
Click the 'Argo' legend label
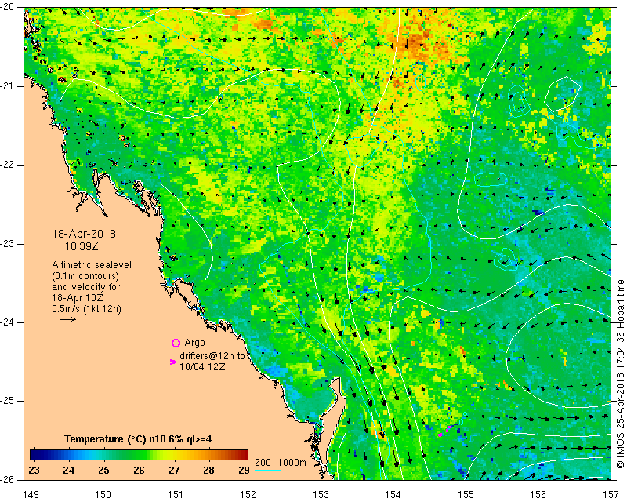tap(194, 343)
